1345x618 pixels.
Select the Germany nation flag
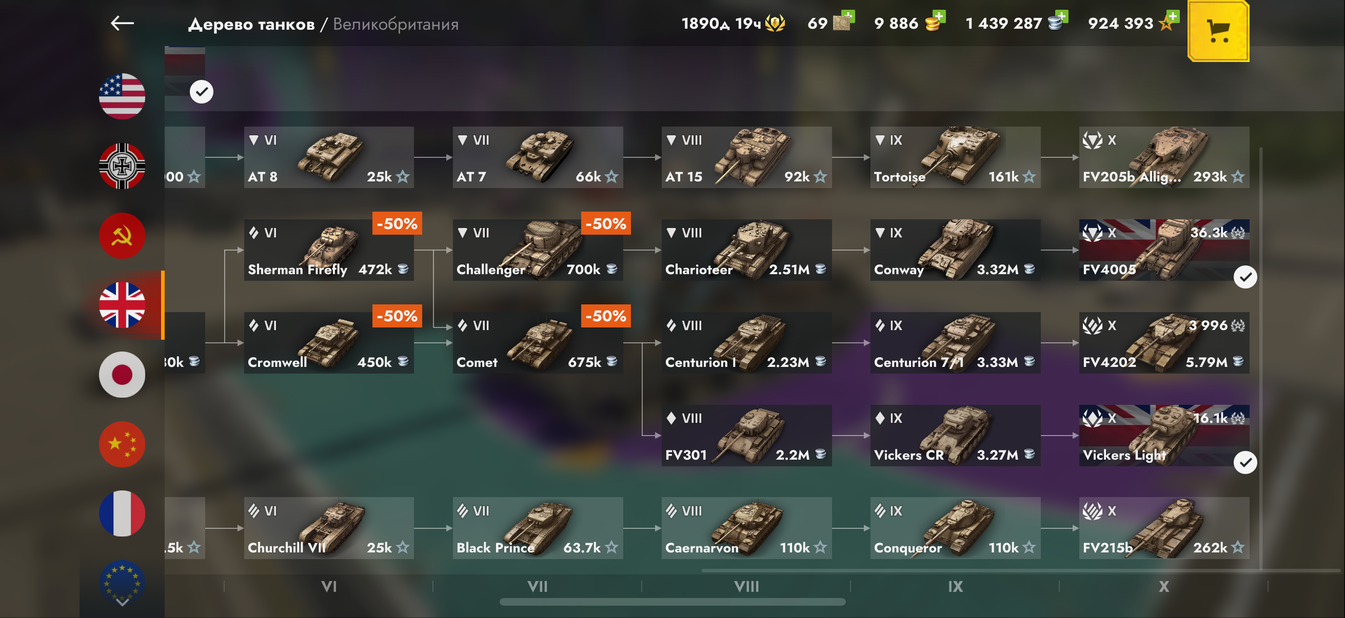tap(122, 166)
